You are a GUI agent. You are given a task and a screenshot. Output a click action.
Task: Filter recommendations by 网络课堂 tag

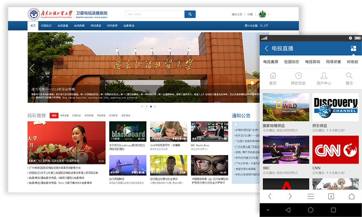point(101,115)
